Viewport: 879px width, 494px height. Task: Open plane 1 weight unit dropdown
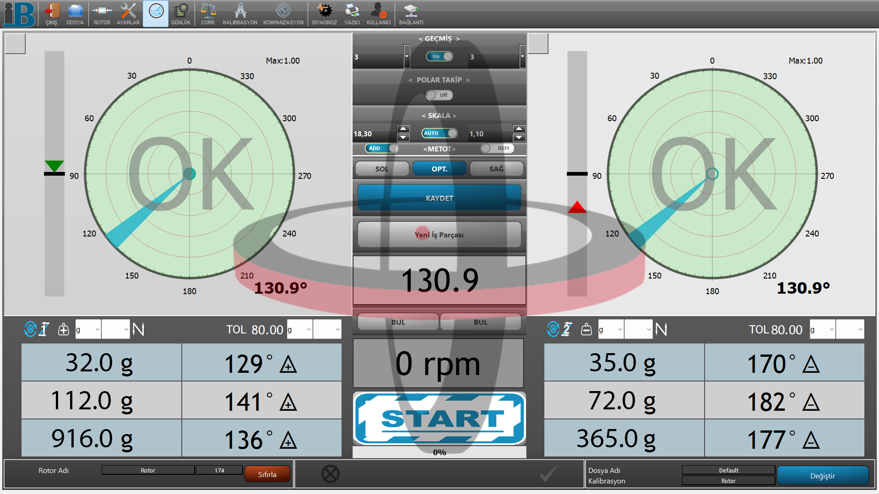click(88, 329)
